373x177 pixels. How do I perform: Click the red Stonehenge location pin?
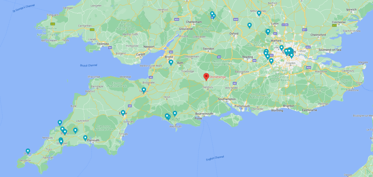pos(206,77)
